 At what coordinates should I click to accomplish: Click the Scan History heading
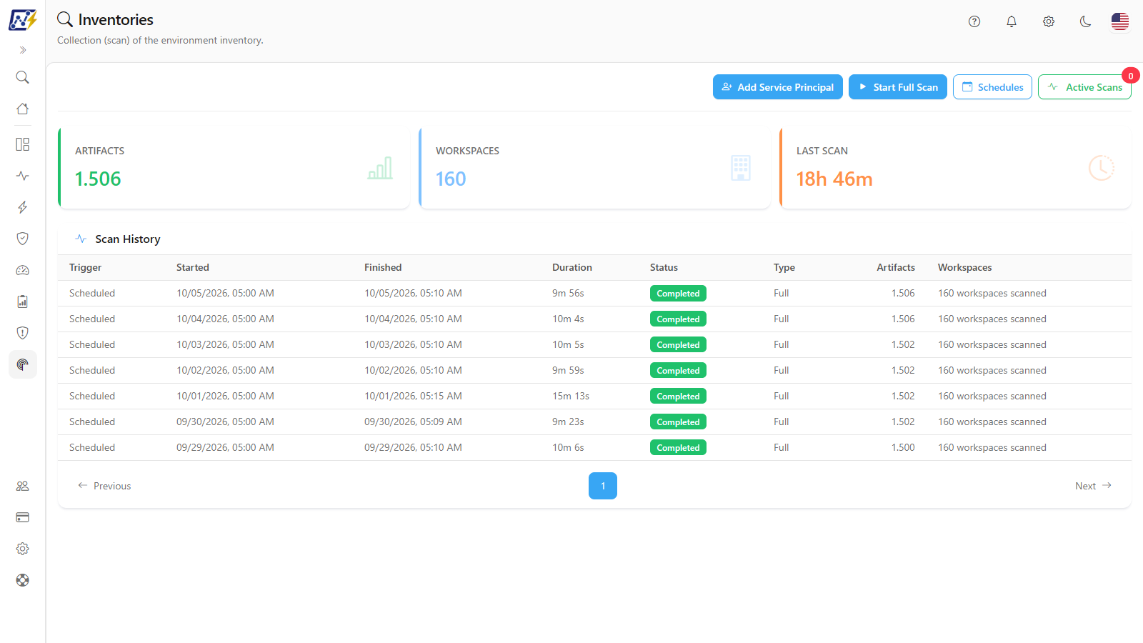[x=128, y=239]
